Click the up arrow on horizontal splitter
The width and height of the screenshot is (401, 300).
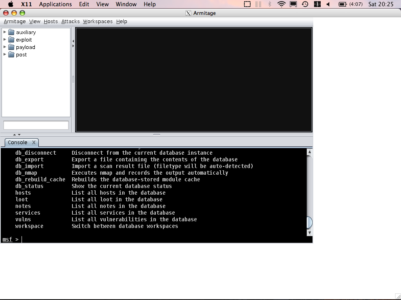pos(14,134)
